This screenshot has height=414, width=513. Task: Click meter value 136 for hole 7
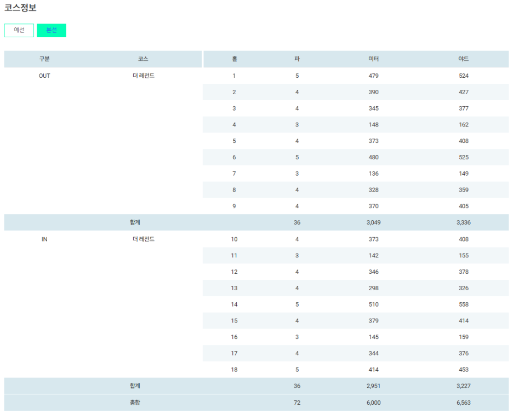[x=373, y=174]
